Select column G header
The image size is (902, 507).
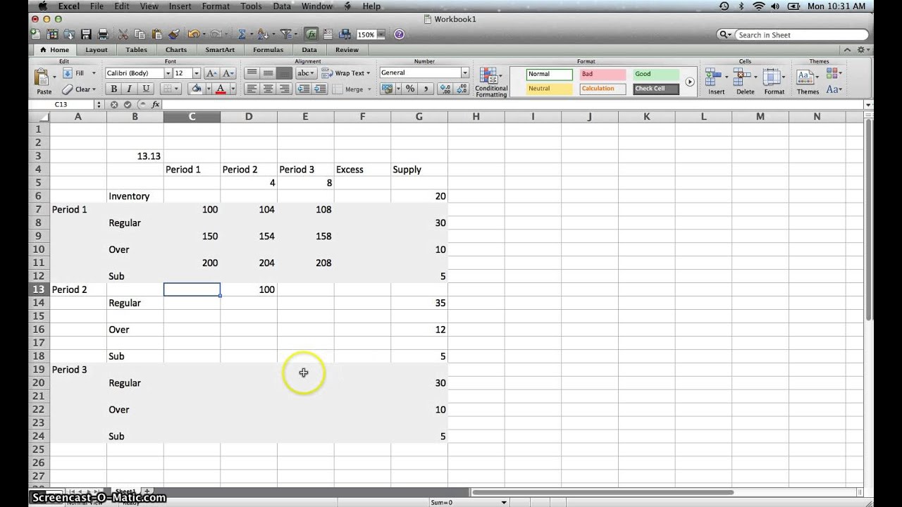point(419,117)
